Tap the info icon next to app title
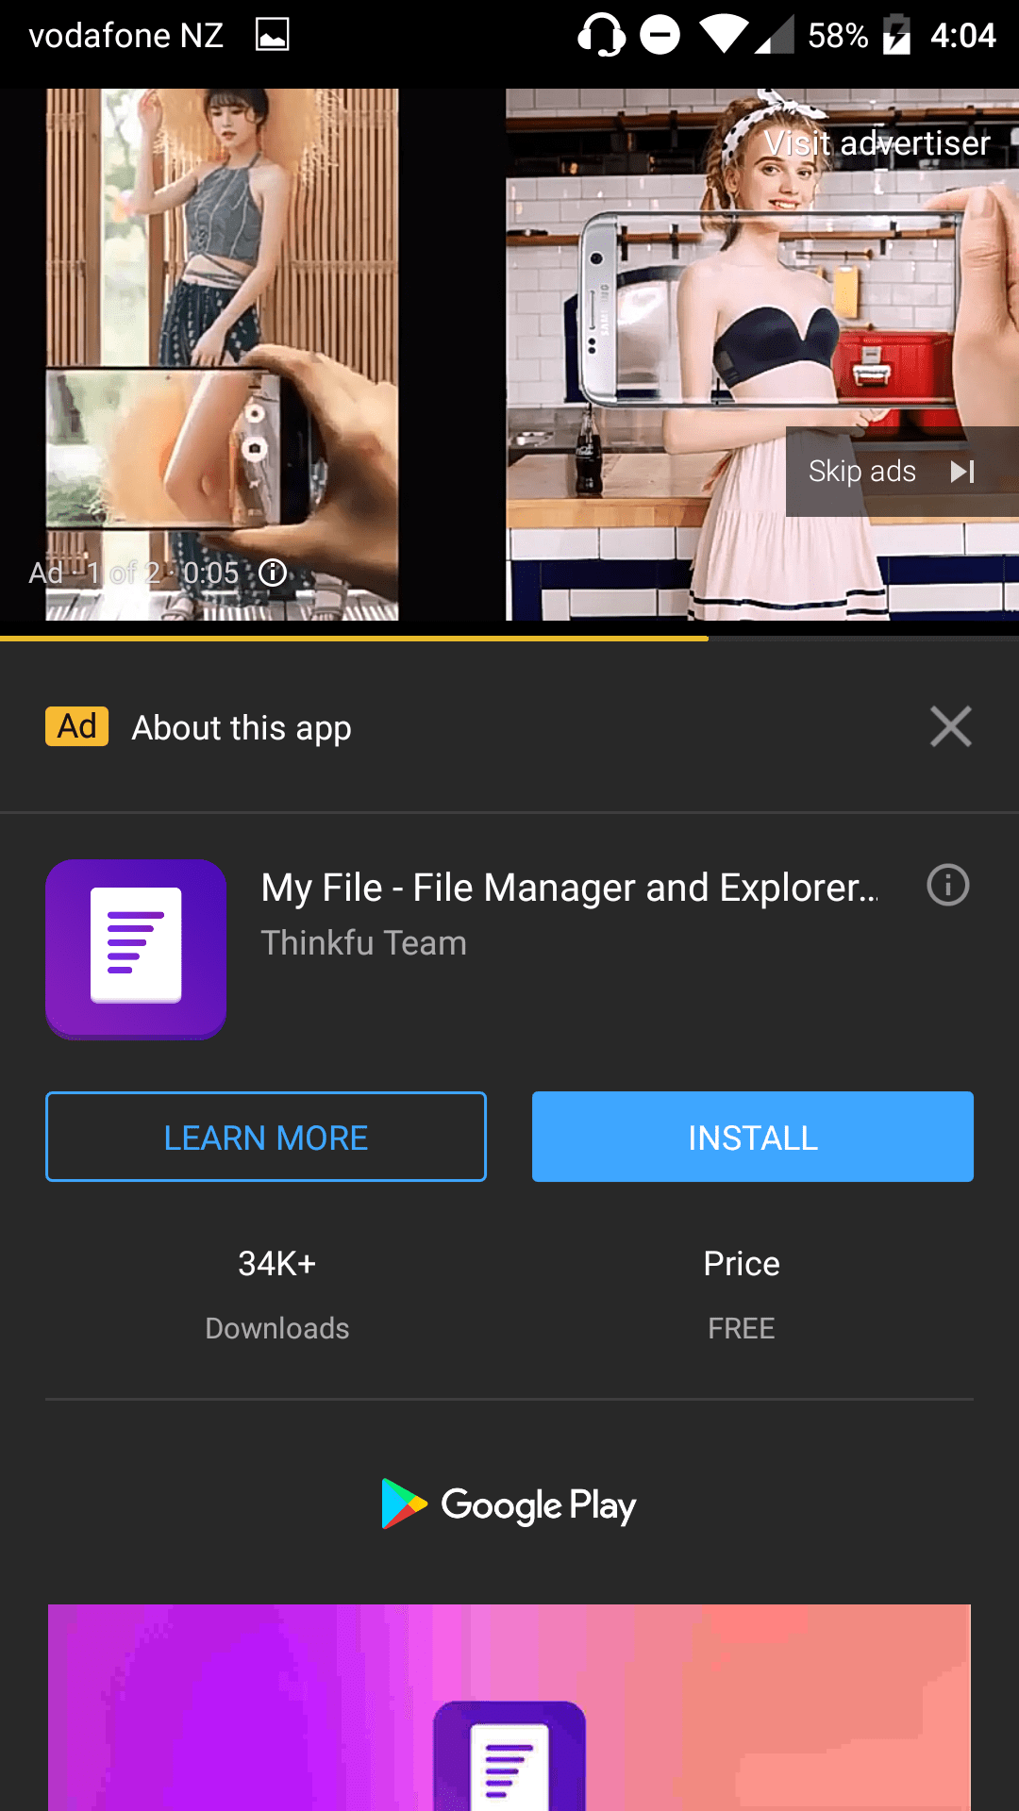The width and height of the screenshot is (1019, 1811). [x=948, y=886]
